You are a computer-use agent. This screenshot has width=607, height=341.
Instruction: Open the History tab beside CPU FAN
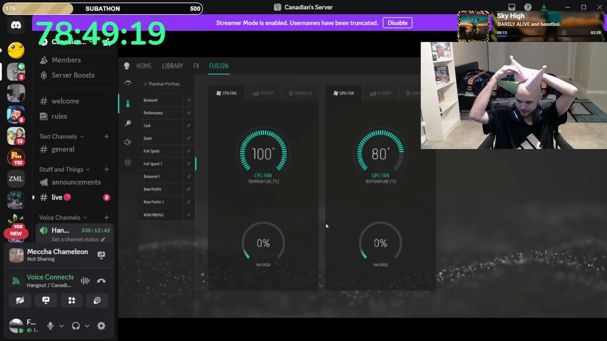tap(263, 93)
